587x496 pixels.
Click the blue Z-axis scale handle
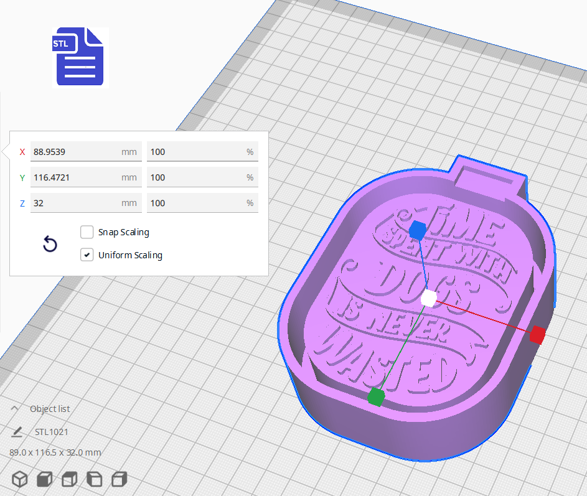(x=416, y=230)
